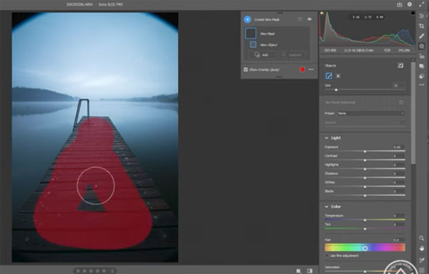The image size is (429, 274).
Task: Click the single view icon at bottom
Action: pos(298,270)
